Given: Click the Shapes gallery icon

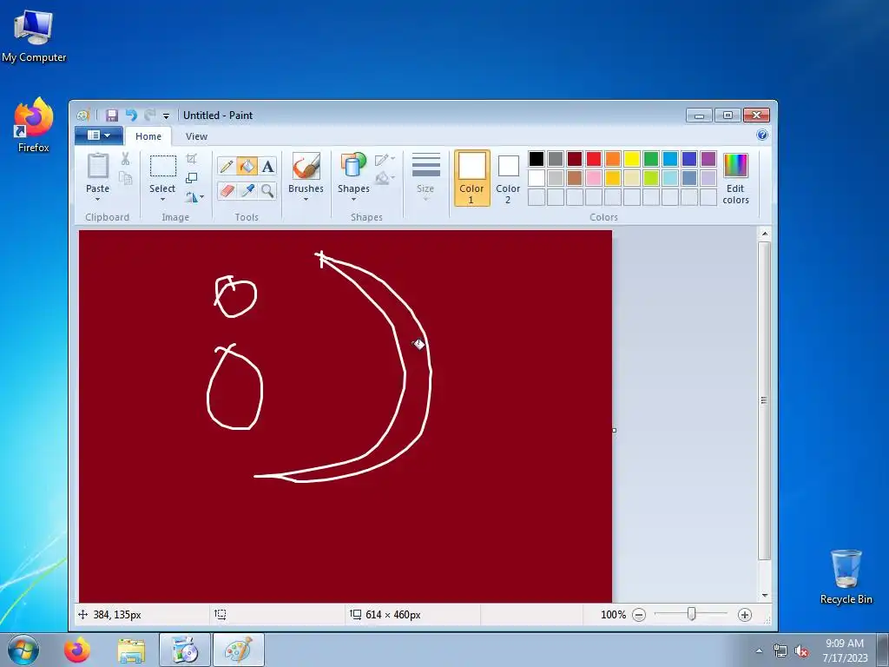Looking at the screenshot, I should (x=353, y=166).
